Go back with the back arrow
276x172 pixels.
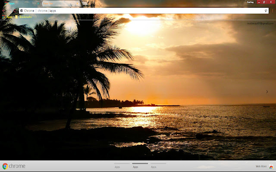pos(4,11)
